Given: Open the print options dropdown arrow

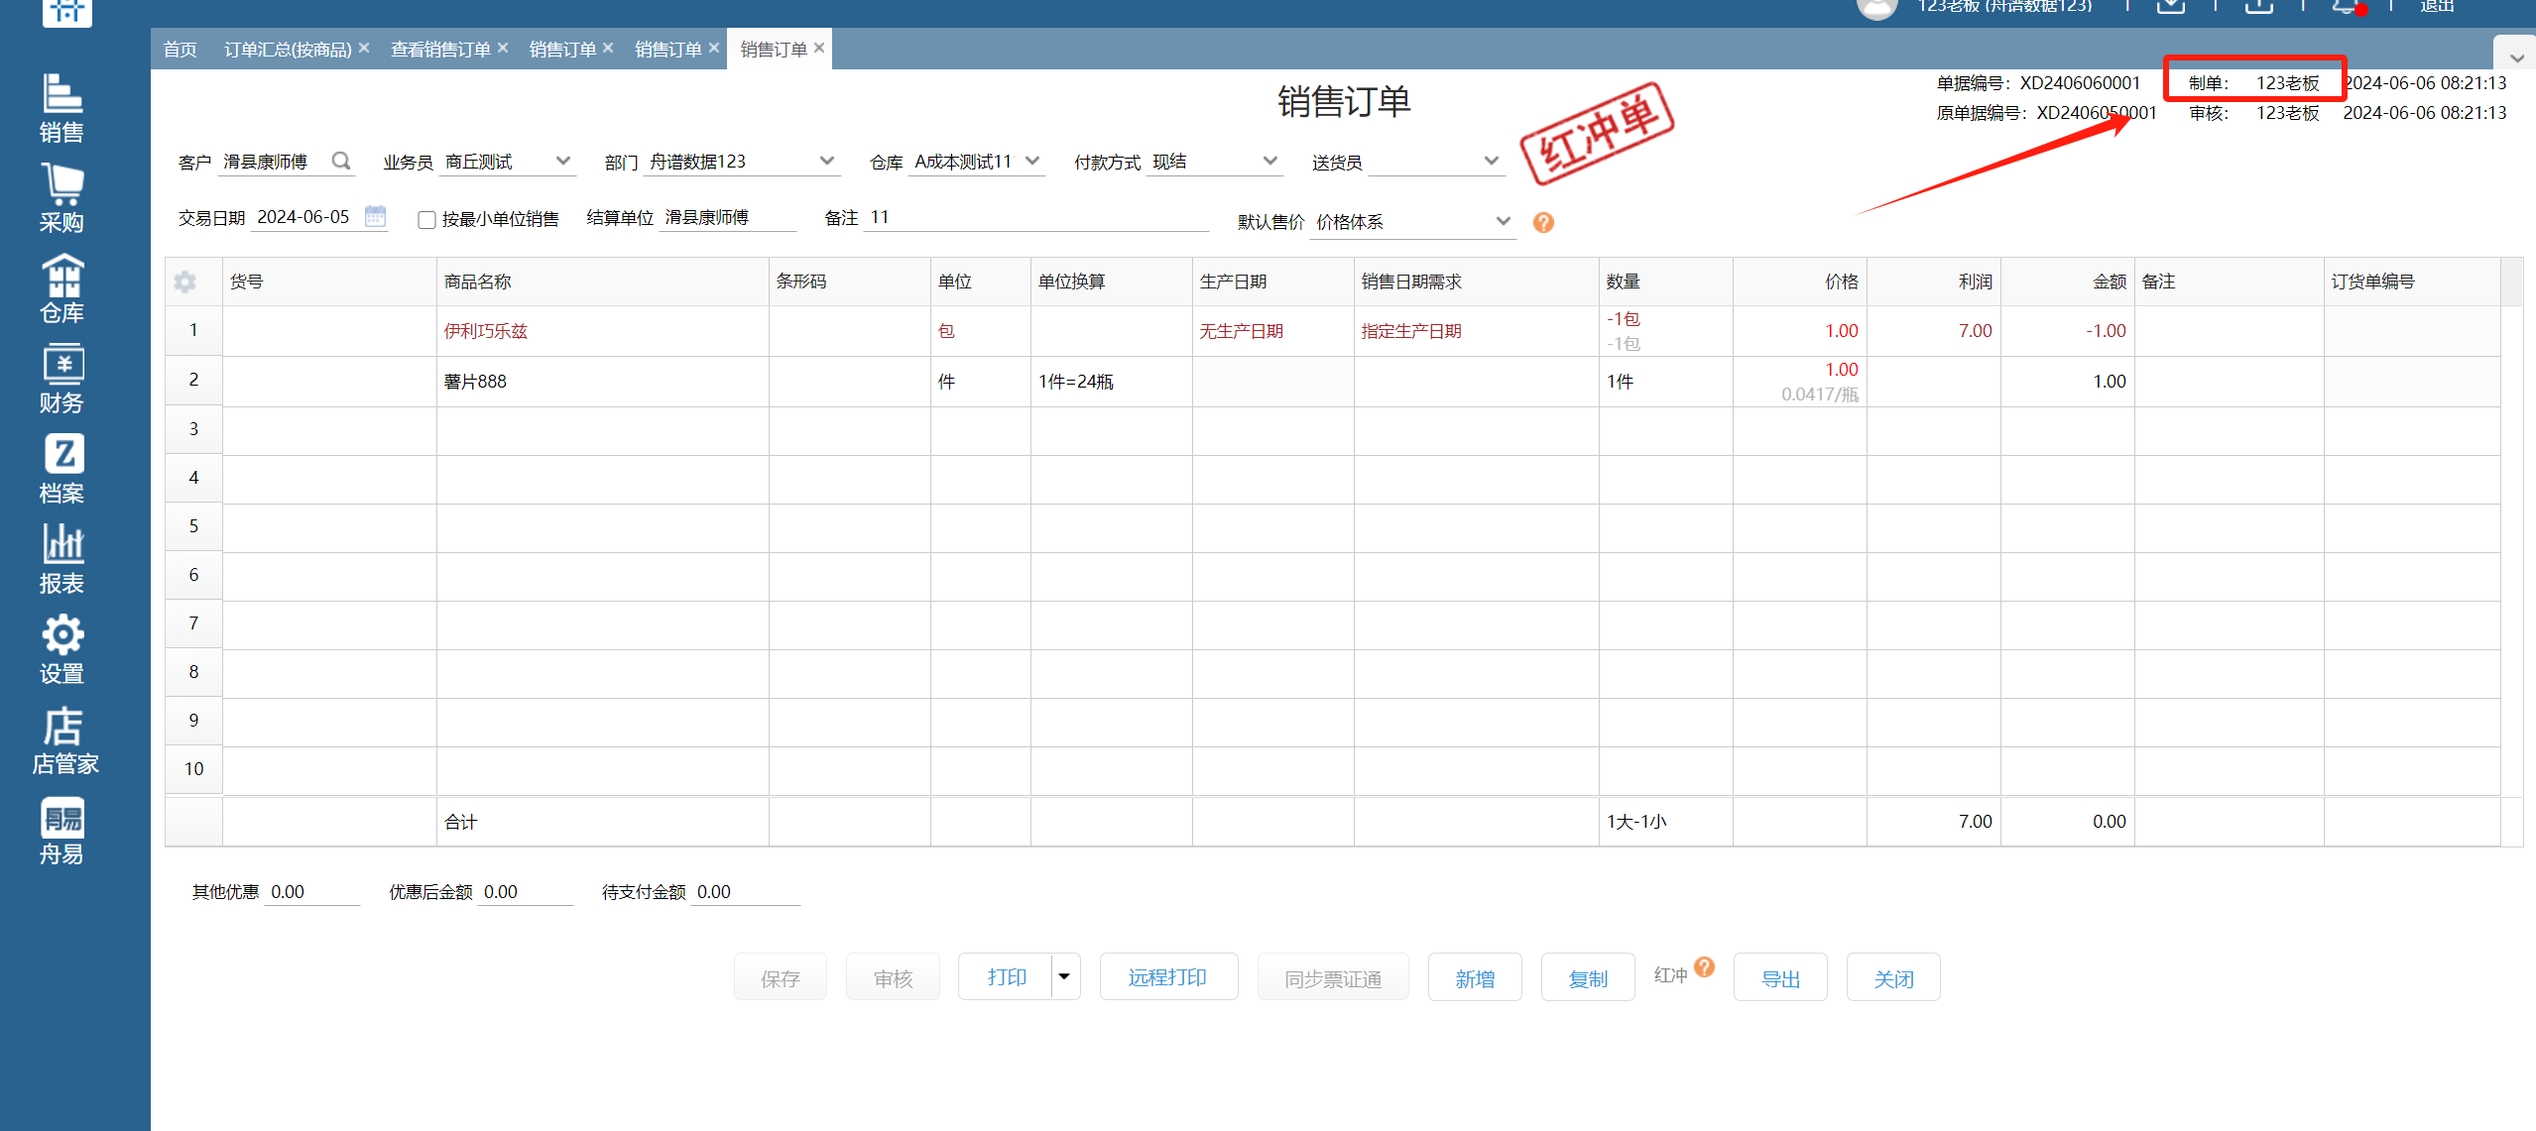Looking at the screenshot, I should tap(1064, 977).
